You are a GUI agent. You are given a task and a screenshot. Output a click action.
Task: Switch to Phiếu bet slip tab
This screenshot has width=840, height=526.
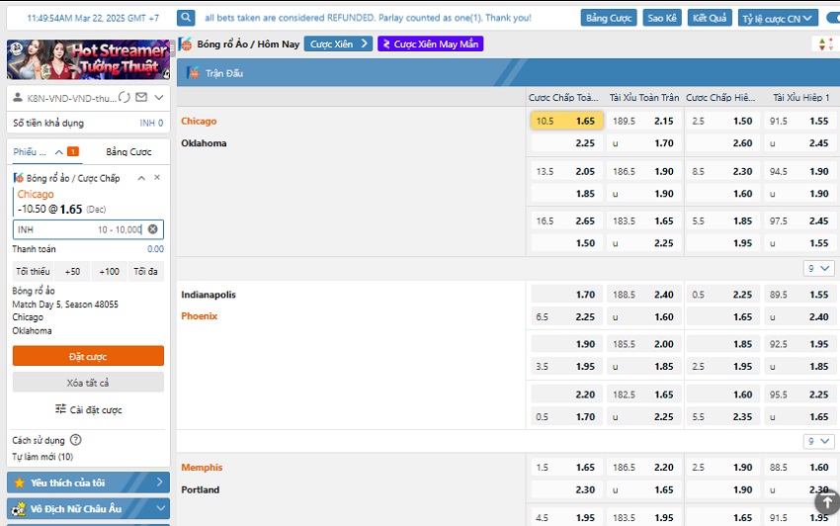(30, 152)
